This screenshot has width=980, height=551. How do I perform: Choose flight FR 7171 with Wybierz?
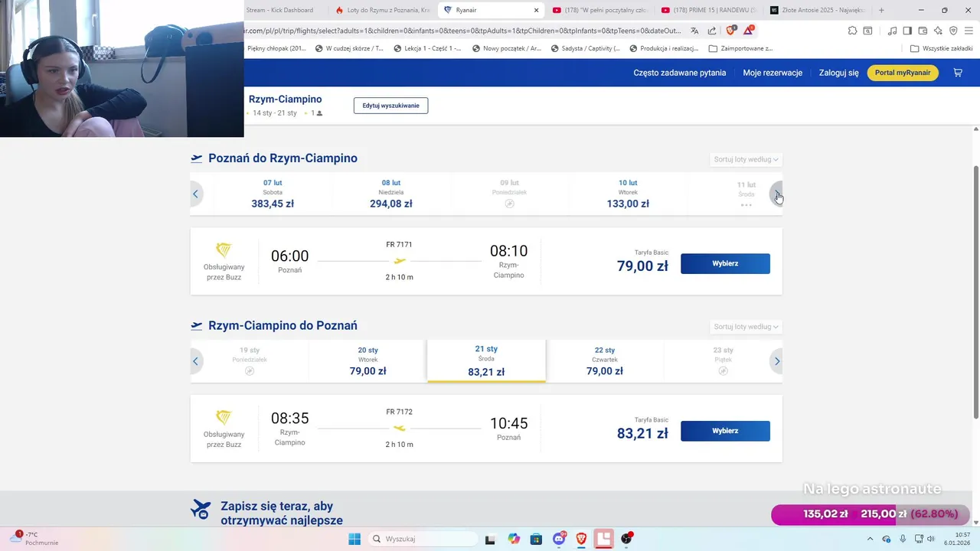click(725, 263)
